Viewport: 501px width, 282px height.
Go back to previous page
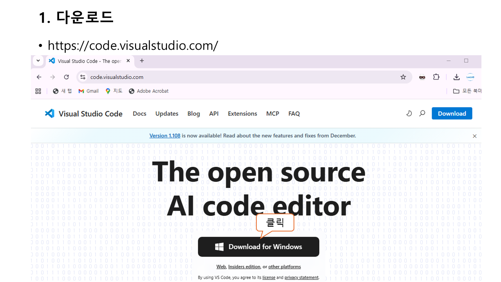click(39, 77)
